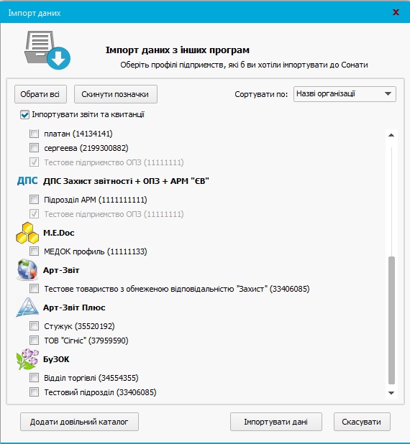Screen dimensions: 410x444
Task: Close the Імпорт даних dialog
Action: click(x=396, y=12)
